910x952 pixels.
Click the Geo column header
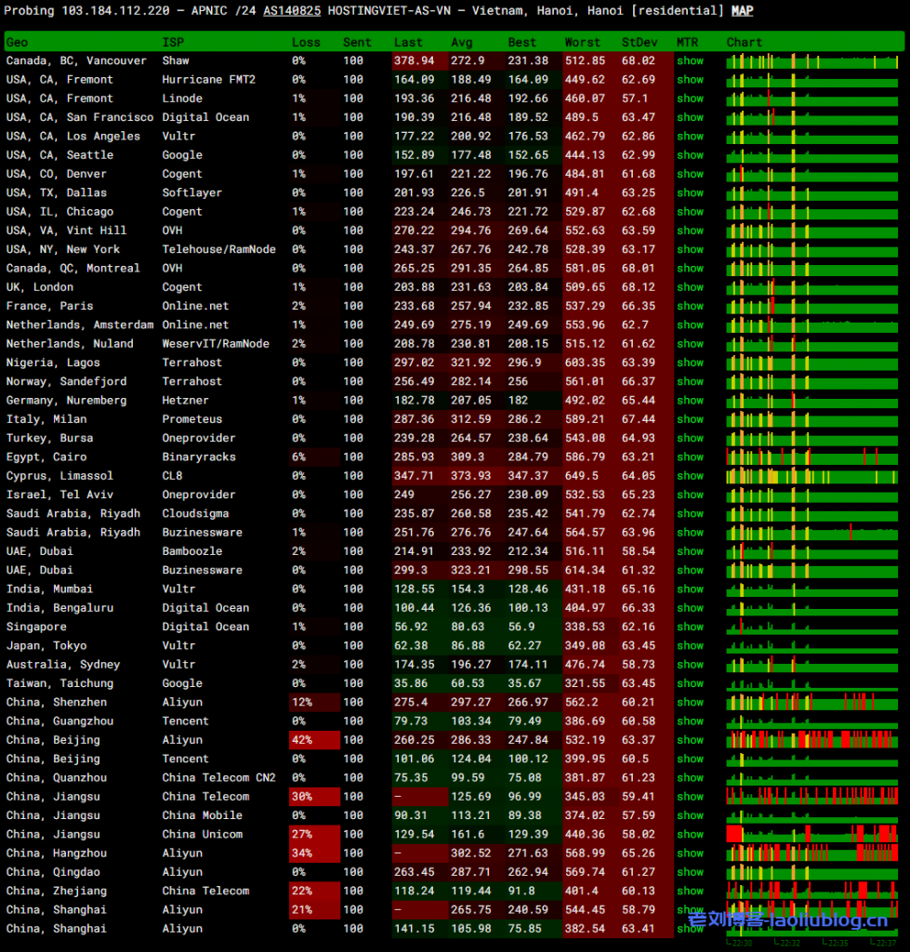point(17,42)
